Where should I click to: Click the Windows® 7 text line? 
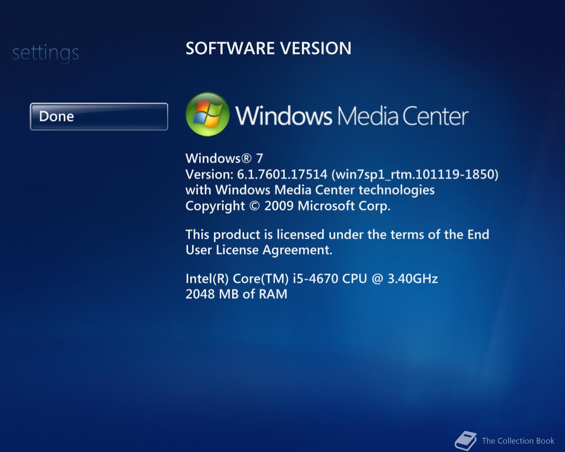224,158
